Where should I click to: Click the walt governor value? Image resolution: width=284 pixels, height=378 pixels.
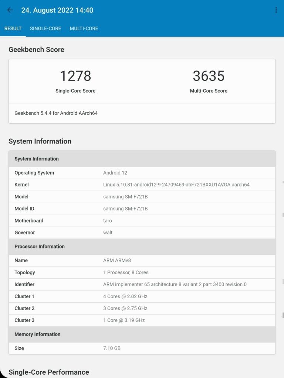pyautogui.click(x=108, y=233)
